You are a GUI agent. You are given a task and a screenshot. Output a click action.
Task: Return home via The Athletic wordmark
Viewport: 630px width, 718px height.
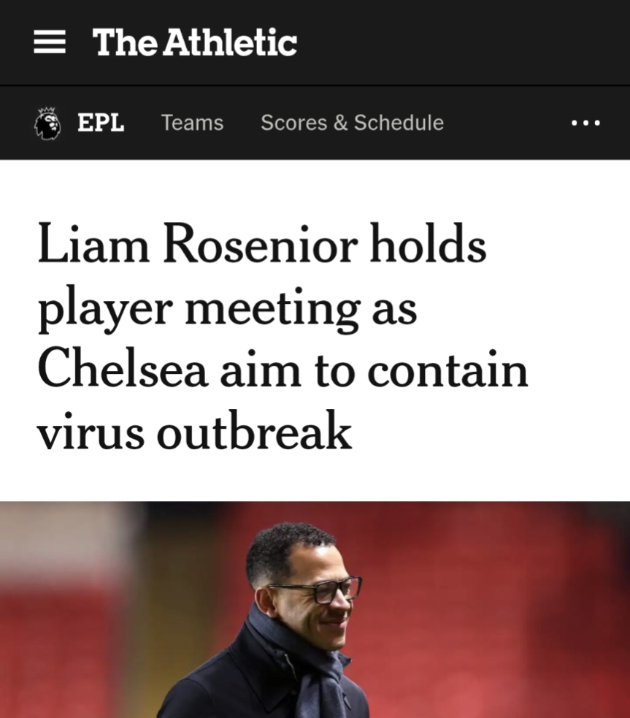(x=195, y=42)
